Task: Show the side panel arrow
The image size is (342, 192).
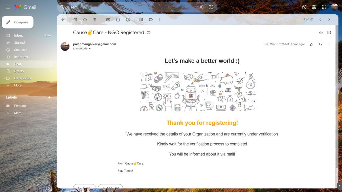Action: tap(339, 186)
